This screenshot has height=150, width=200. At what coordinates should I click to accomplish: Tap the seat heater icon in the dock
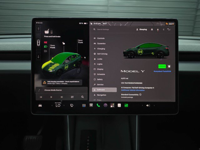click(x=72, y=105)
